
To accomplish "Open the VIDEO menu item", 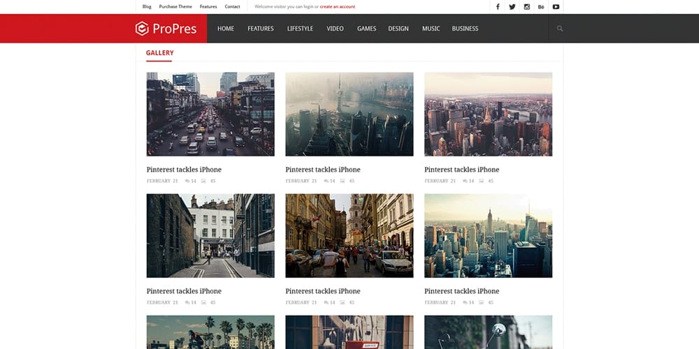I will tap(335, 29).
